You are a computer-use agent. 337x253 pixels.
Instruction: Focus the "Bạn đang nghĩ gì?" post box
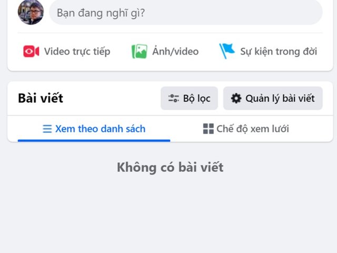[x=185, y=12]
